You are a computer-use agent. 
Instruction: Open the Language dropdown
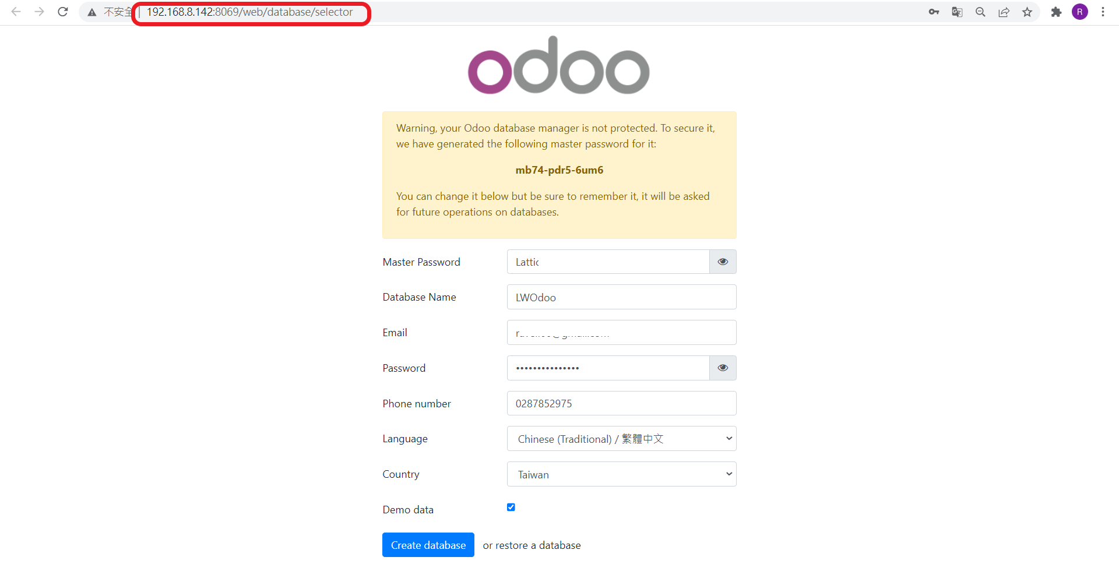tap(622, 439)
